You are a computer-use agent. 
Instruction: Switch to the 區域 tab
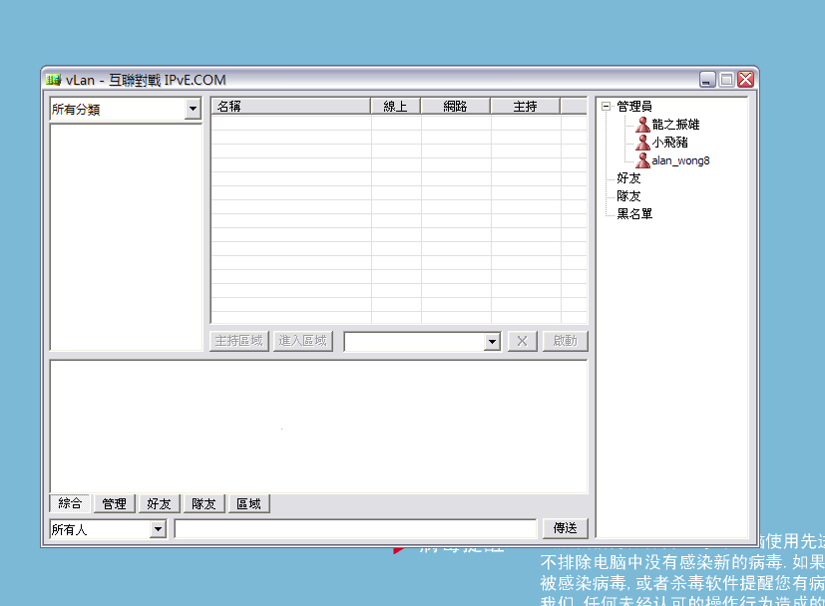(x=248, y=503)
